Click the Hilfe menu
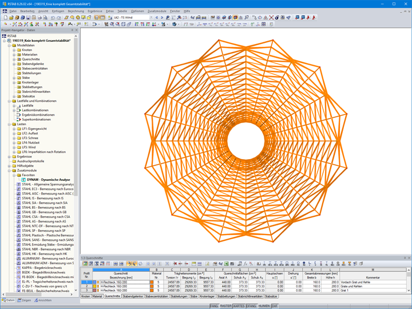The height and width of the screenshot is (309, 412). (x=187, y=11)
